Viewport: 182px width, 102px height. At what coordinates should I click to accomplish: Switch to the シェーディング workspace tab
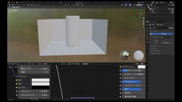[79, 3]
